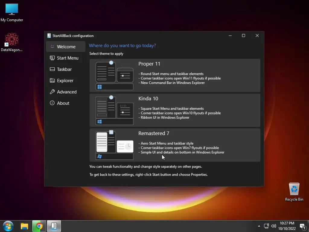Open the Advanced settings page
Screen dimensions: 309x232
(65, 92)
